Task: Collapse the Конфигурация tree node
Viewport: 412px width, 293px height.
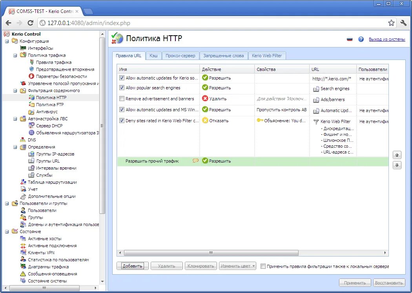Action: pos(7,41)
